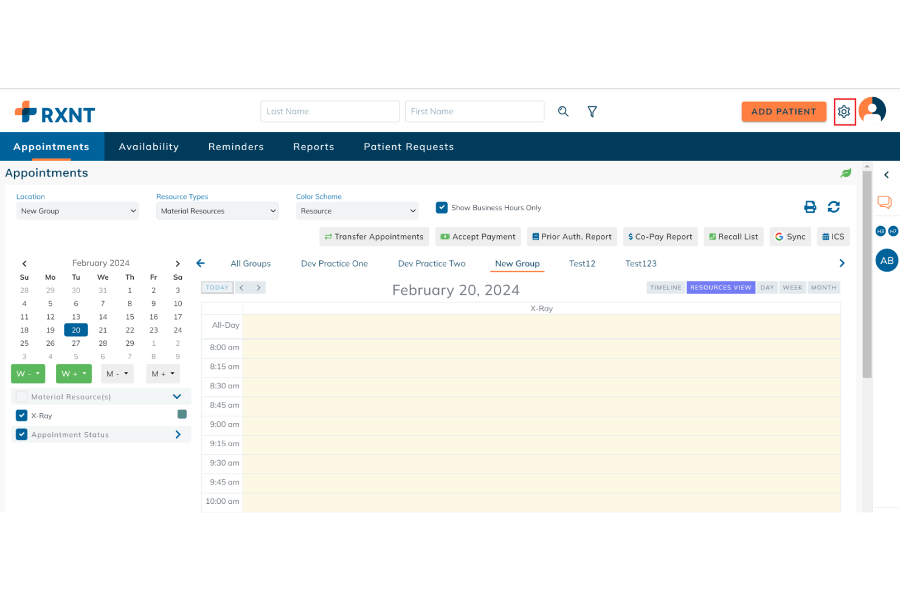Open the Co-Pay Report
Viewport: 900px width, 600px height.
pyautogui.click(x=660, y=236)
